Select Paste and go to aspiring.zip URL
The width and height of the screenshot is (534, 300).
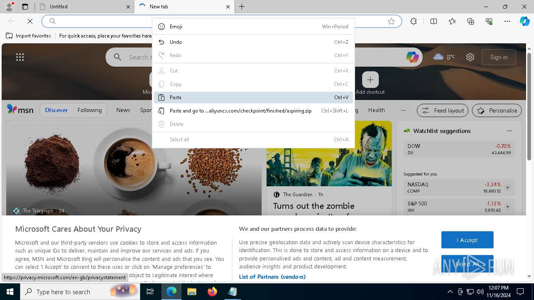253,111
